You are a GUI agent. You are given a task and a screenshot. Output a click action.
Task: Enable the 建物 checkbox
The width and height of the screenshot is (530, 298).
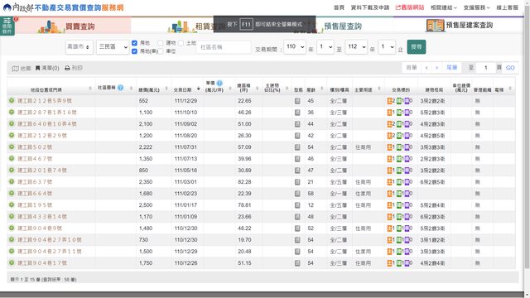coord(161,43)
